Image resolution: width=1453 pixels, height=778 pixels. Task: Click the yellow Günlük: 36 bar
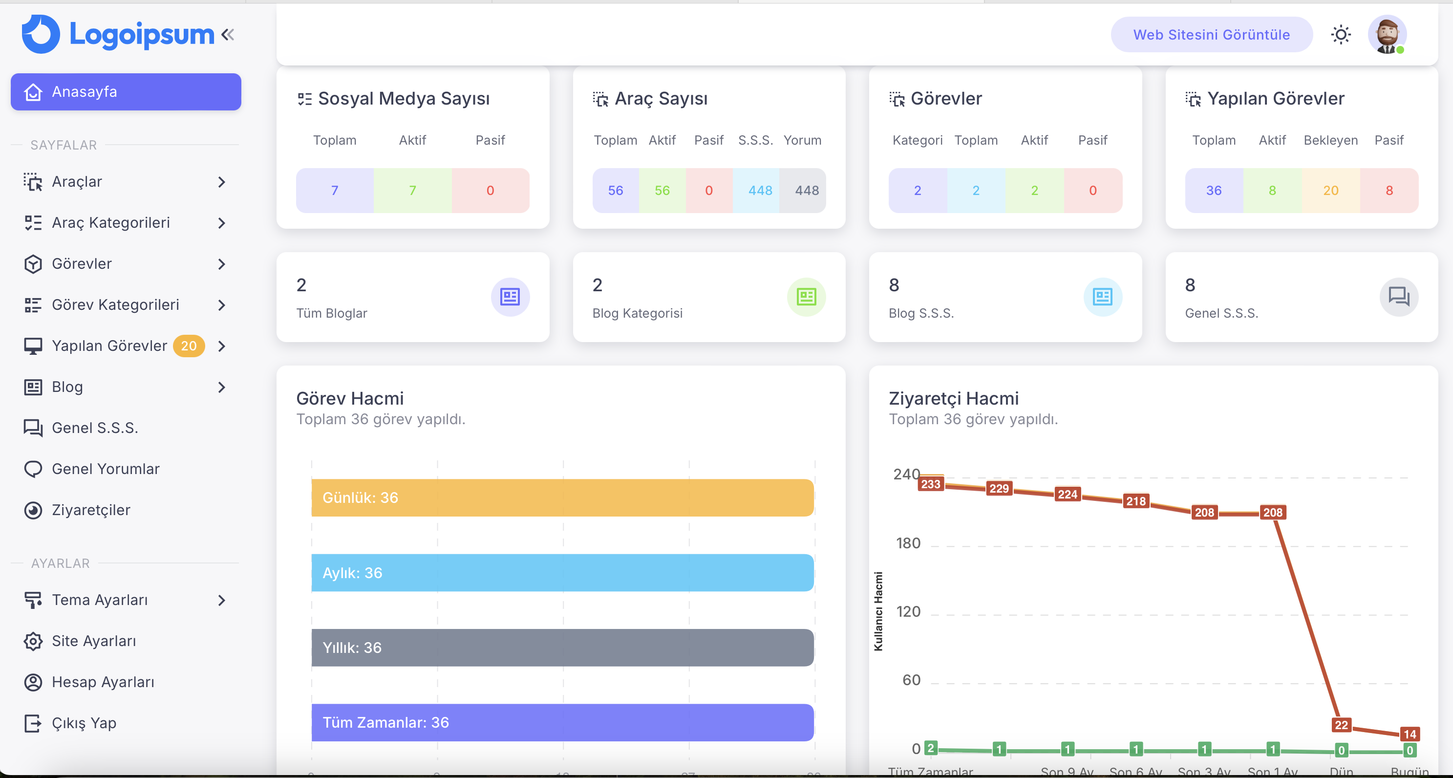(x=562, y=497)
